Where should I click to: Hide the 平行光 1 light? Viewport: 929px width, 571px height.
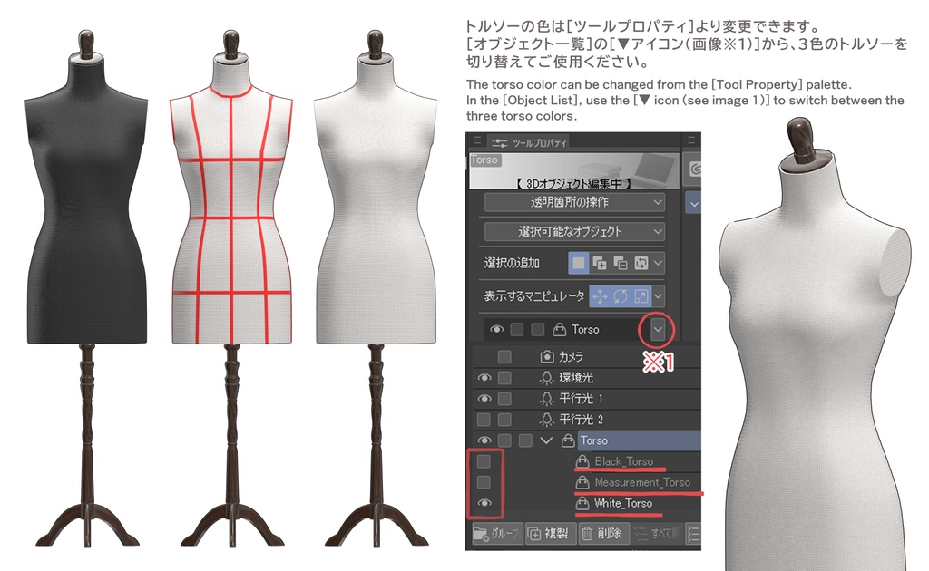(484, 398)
